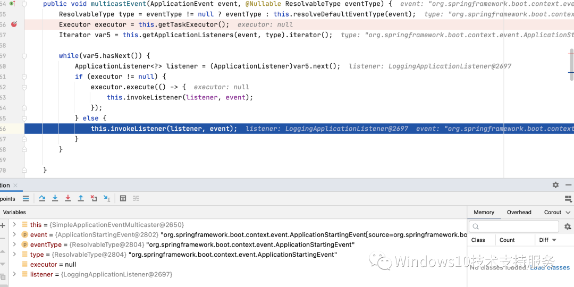Expand the 'event' variable node

pos(14,234)
